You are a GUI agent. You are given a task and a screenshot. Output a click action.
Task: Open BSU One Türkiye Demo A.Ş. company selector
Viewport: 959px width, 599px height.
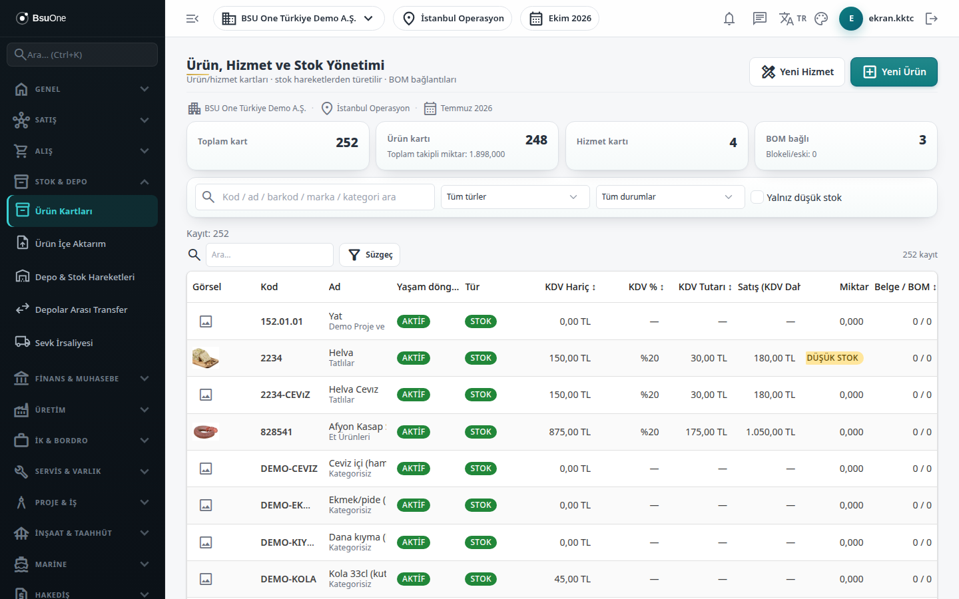pyautogui.click(x=298, y=19)
